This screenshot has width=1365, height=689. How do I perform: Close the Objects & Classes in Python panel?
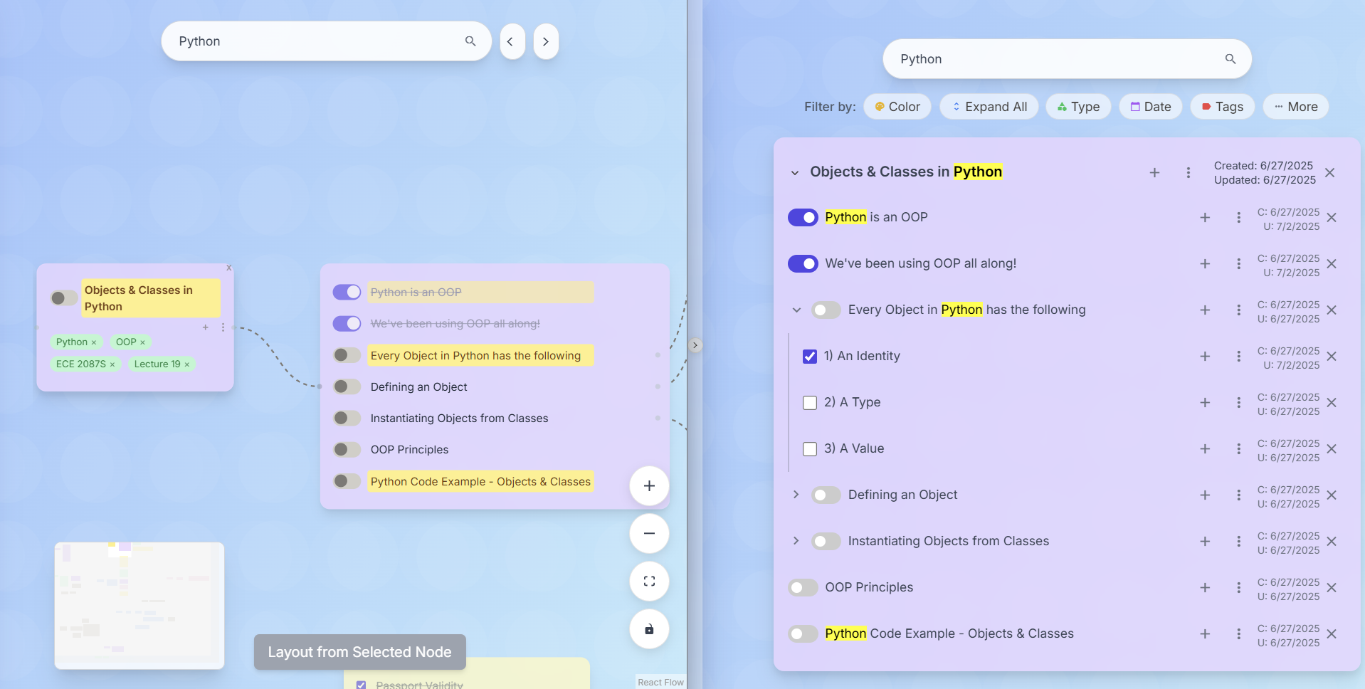click(x=1329, y=172)
